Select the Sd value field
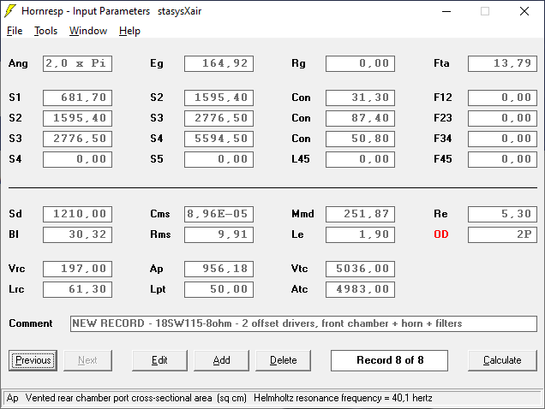Viewport: 545px width, 409px height. pos(77,214)
